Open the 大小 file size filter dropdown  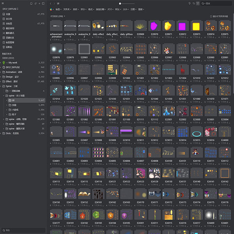126,9
